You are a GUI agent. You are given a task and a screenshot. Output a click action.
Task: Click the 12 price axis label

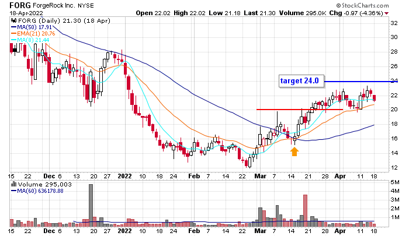click(x=394, y=168)
